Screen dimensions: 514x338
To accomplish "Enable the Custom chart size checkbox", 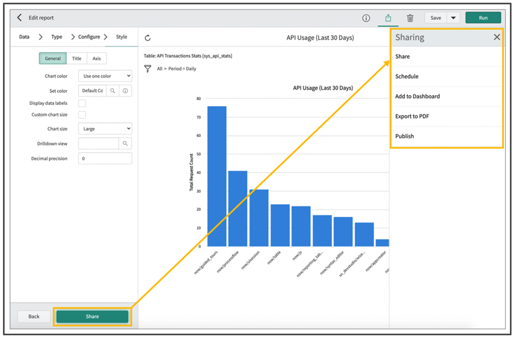I will [x=82, y=115].
